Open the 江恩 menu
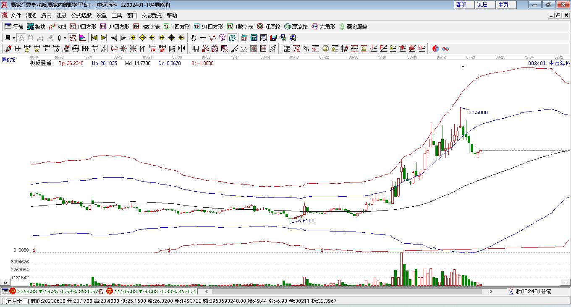571x307 pixels. (x=61, y=16)
